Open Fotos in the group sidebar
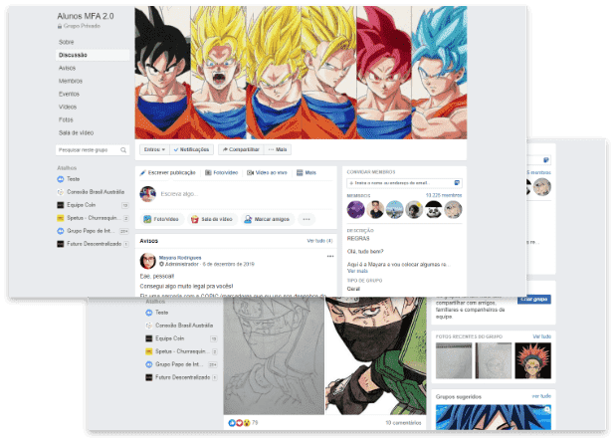615x442 pixels. tap(66, 119)
